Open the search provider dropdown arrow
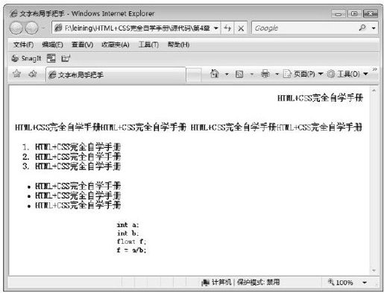This screenshot has width=384, height=293. click(374, 28)
